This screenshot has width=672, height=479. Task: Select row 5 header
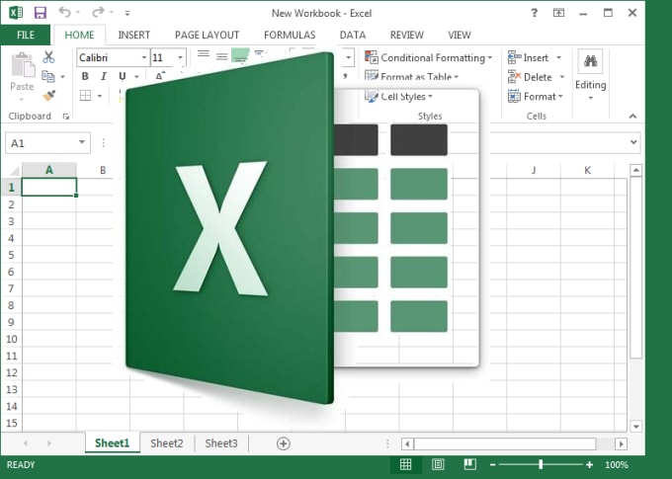pyautogui.click(x=11, y=255)
